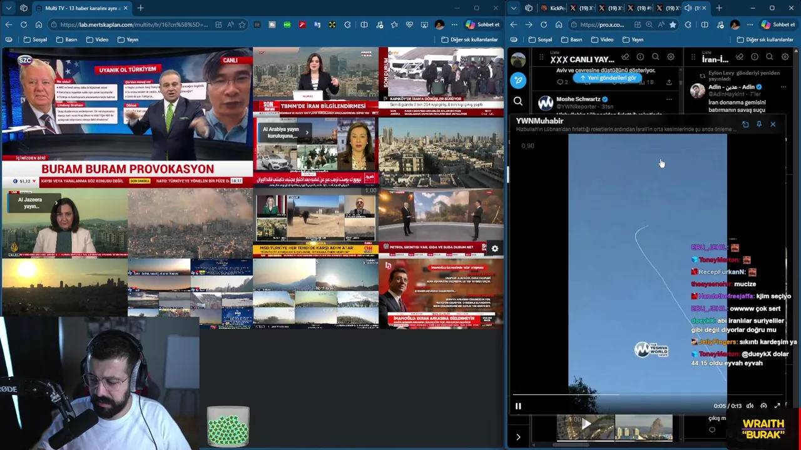Open Multi TV settings gear icon
The image size is (801, 450).
pos(495,249)
